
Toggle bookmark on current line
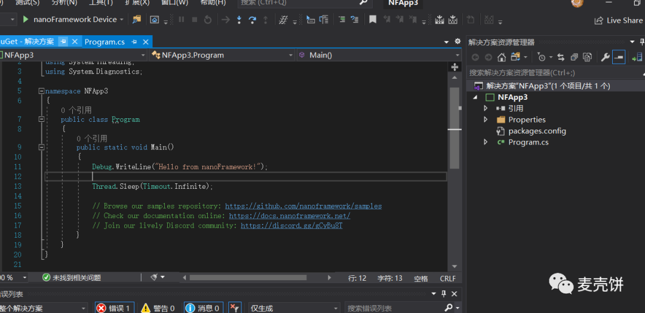point(373,20)
